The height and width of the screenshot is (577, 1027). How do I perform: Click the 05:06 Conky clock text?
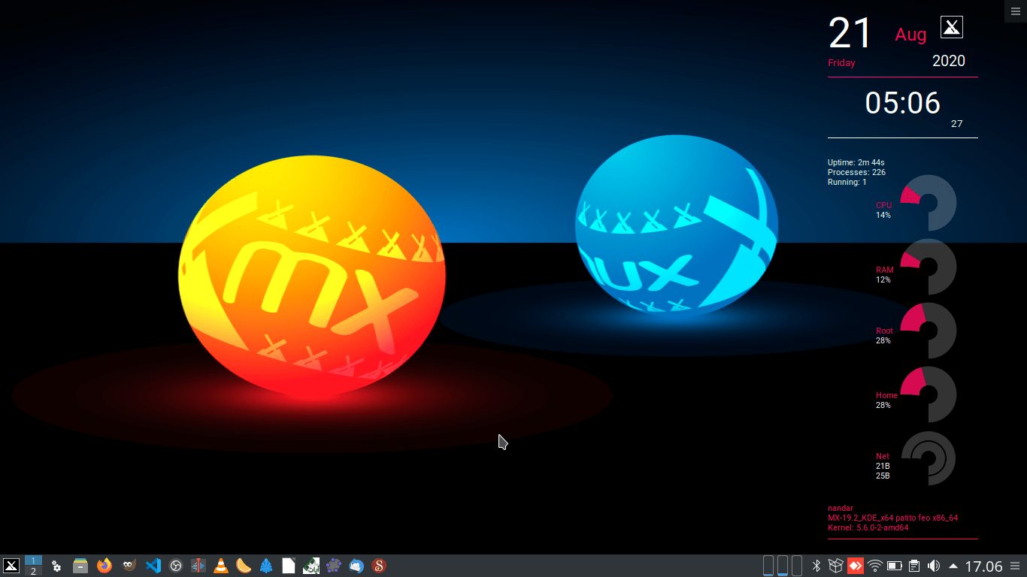coord(902,103)
